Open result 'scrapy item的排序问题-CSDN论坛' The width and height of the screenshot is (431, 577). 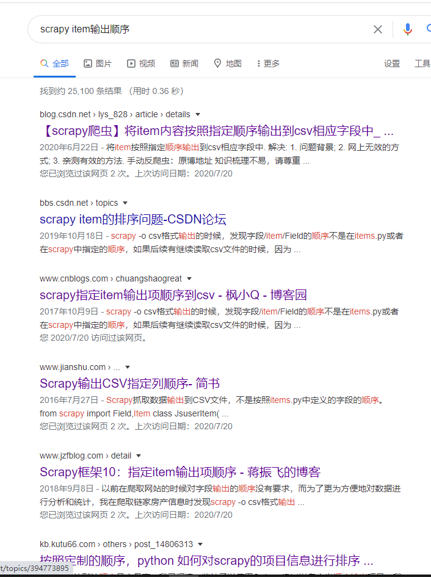point(133,219)
